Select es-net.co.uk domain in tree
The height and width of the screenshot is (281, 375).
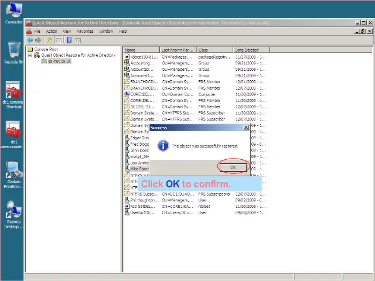click(59, 60)
